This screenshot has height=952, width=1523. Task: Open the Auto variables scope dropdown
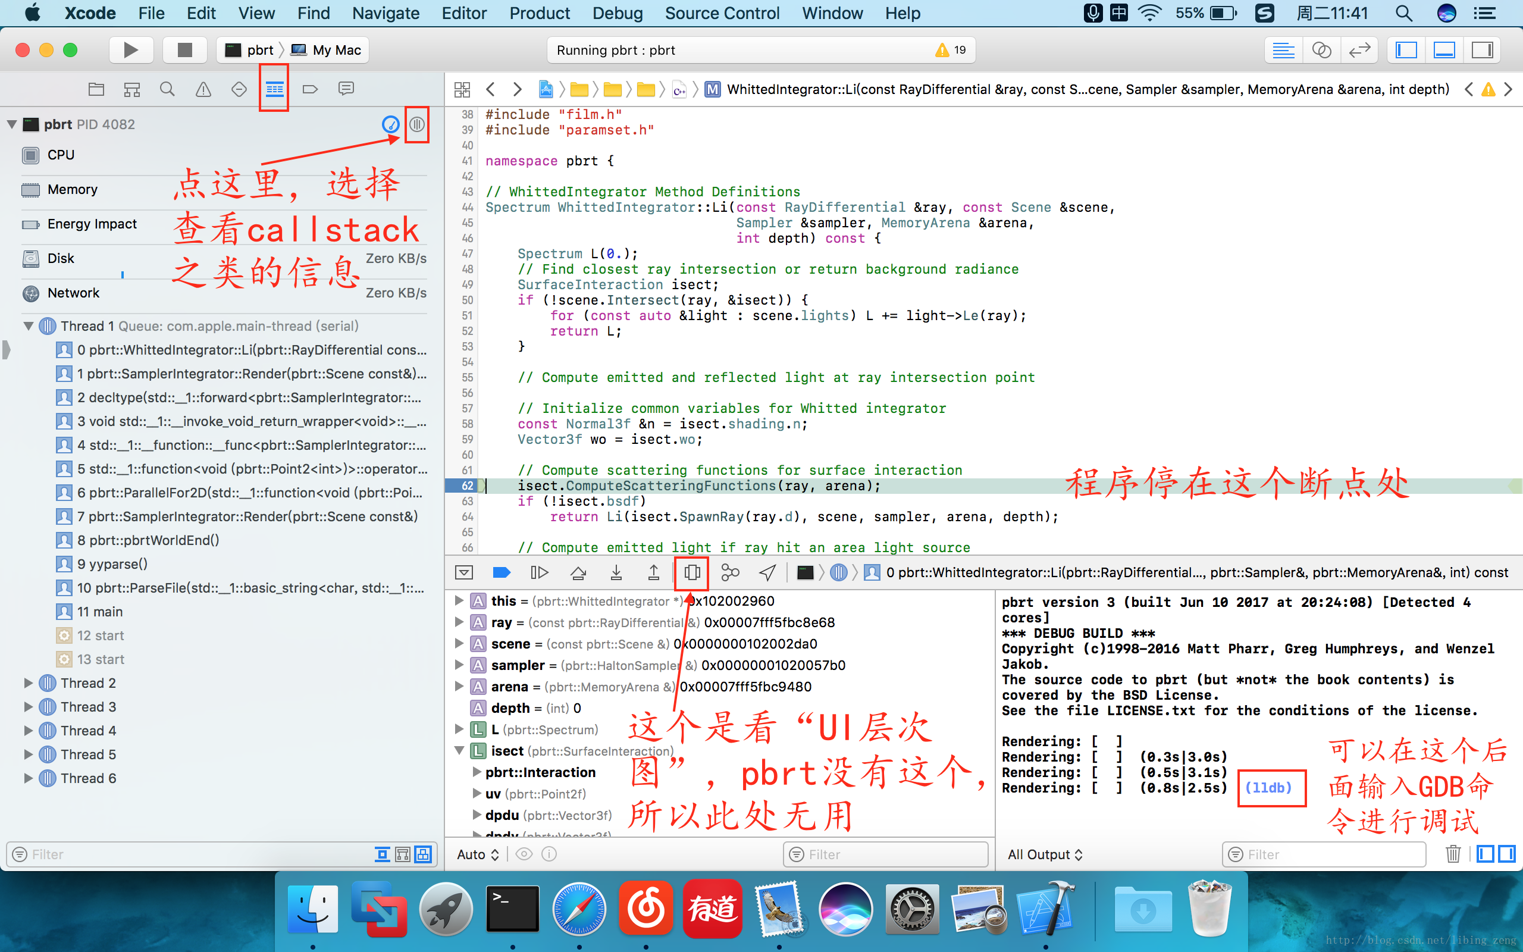click(x=478, y=854)
